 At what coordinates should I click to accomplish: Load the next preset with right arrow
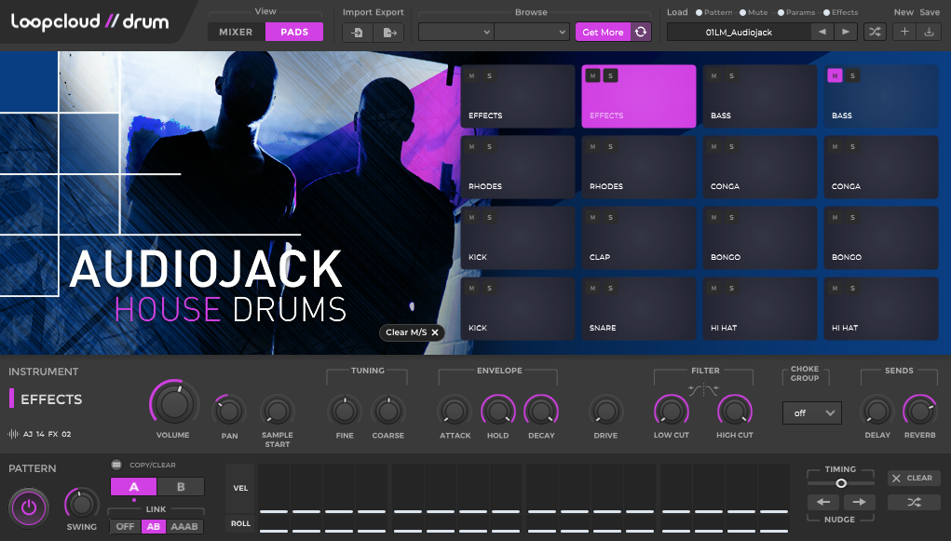[846, 33]
